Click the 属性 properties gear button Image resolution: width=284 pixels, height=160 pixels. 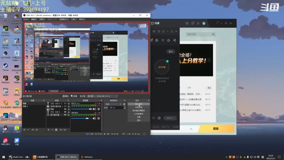(x=66, y=96)
